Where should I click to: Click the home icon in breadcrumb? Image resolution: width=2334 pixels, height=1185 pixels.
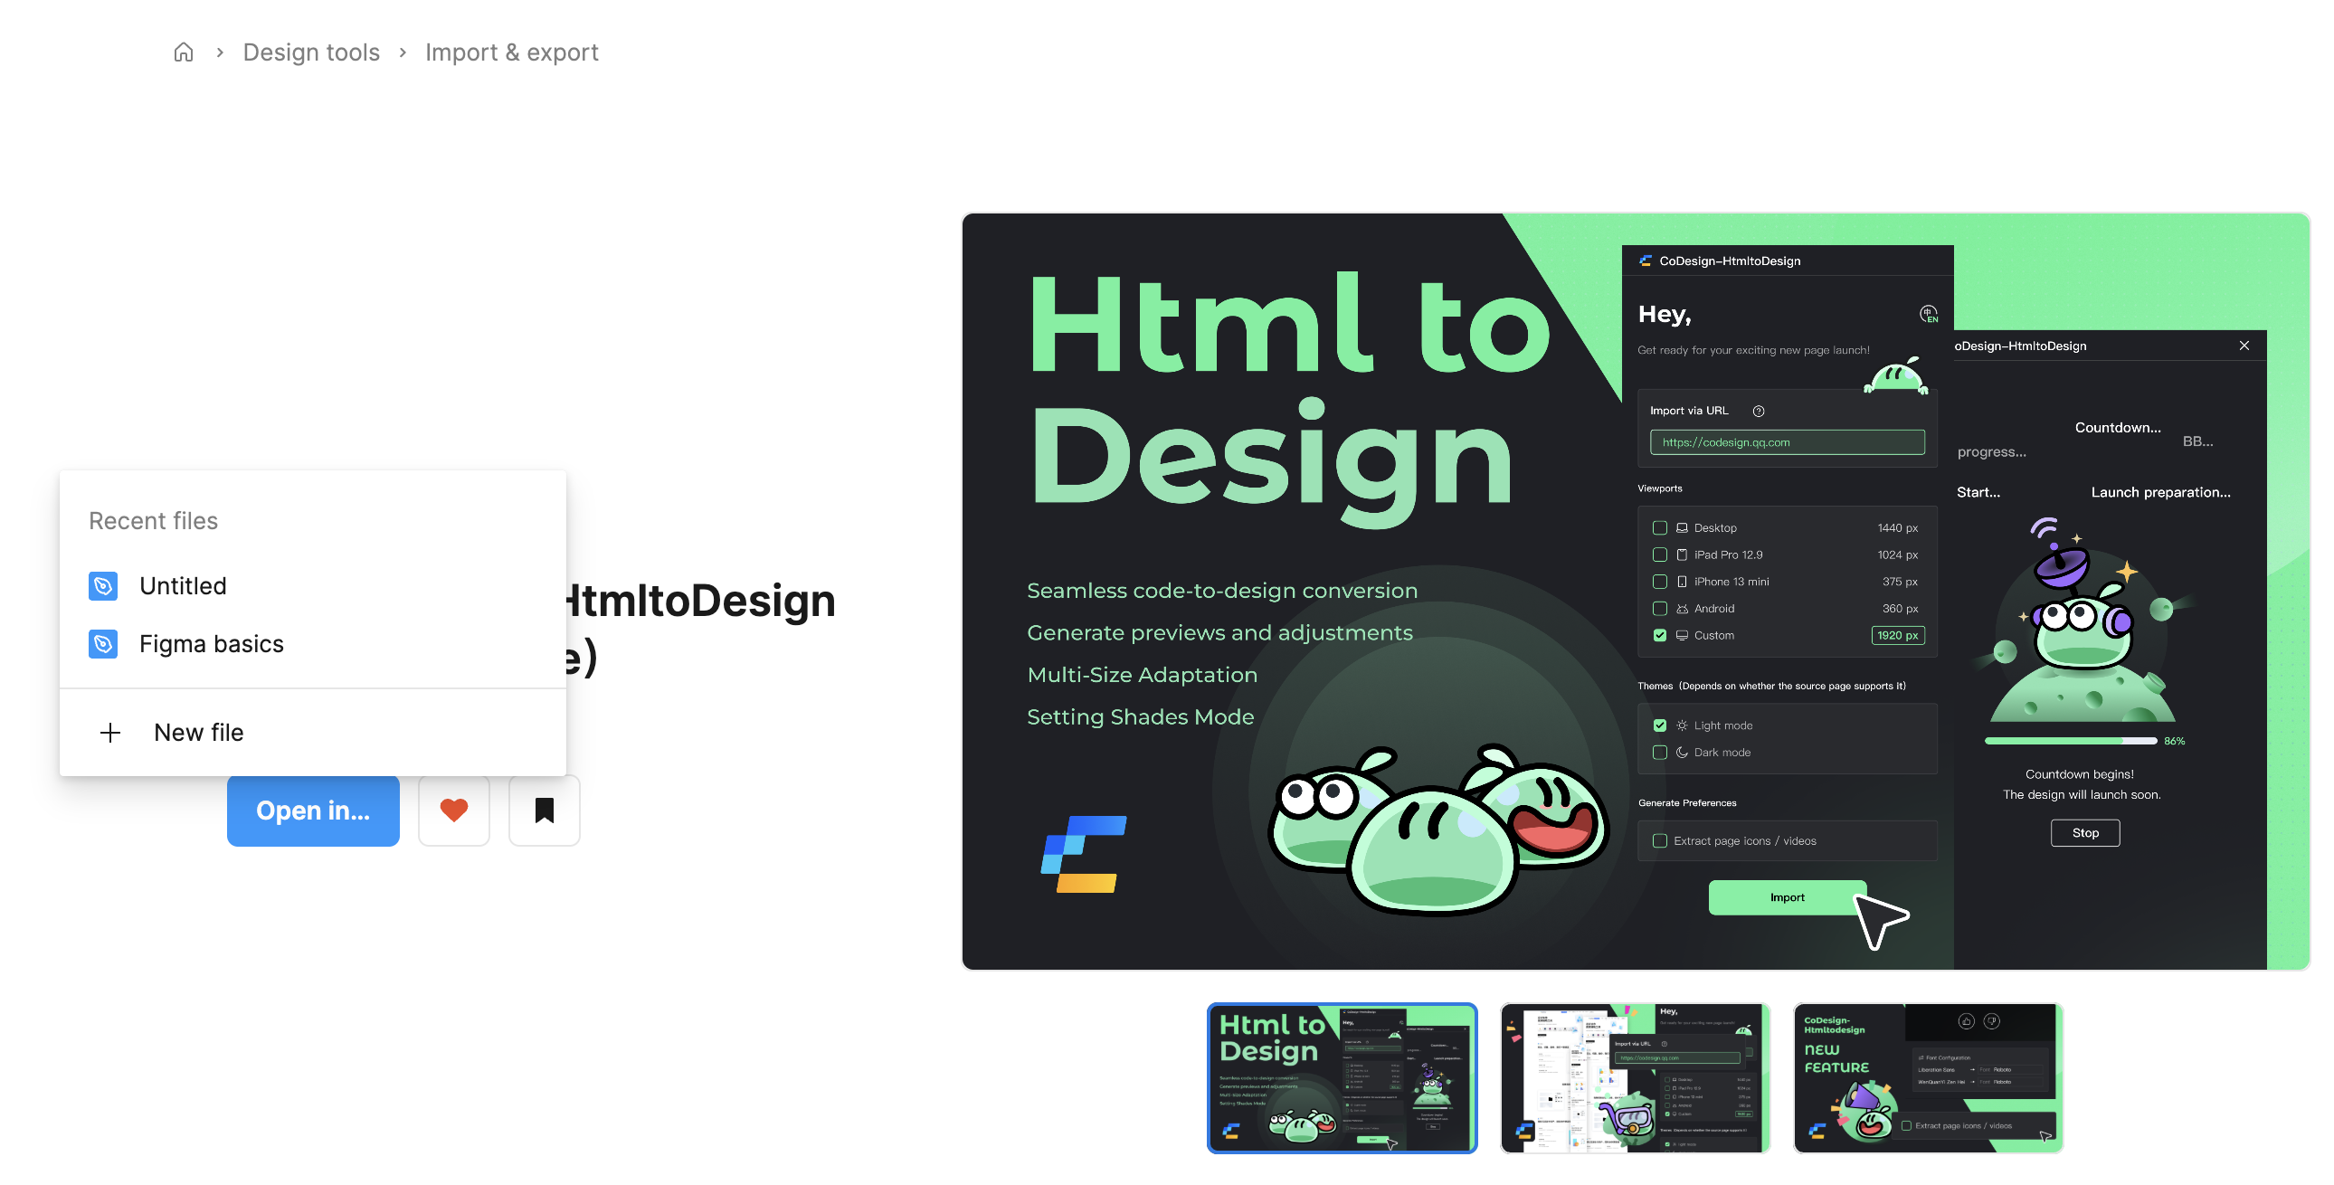click(183, 52)
